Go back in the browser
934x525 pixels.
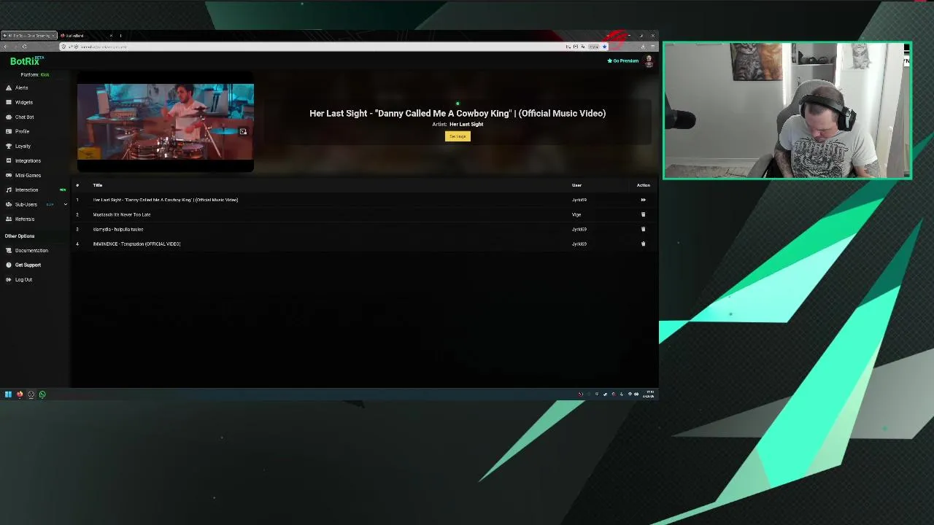(x=5, y=47)
